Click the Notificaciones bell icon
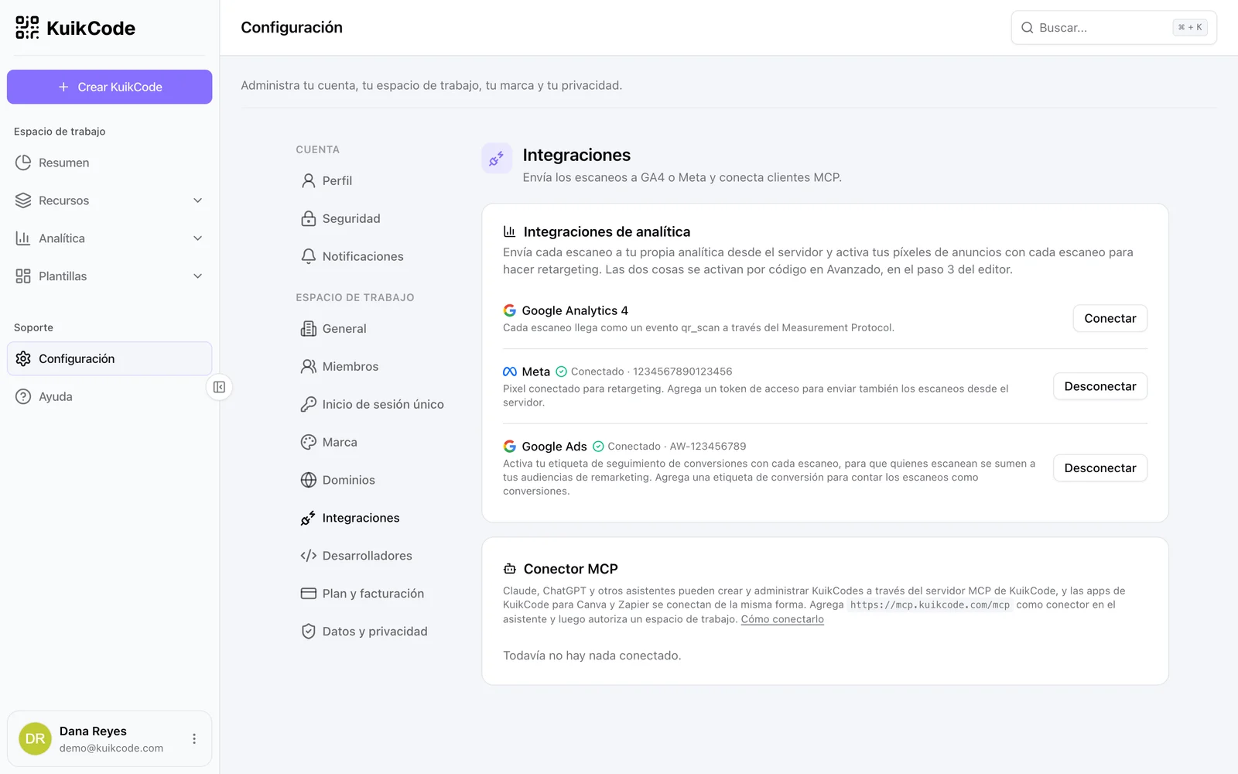Viewport: 1238px width, 774px height. (x=309, y=256)
